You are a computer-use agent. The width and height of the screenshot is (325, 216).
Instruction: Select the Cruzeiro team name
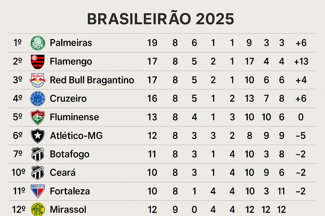pos(68,99)
